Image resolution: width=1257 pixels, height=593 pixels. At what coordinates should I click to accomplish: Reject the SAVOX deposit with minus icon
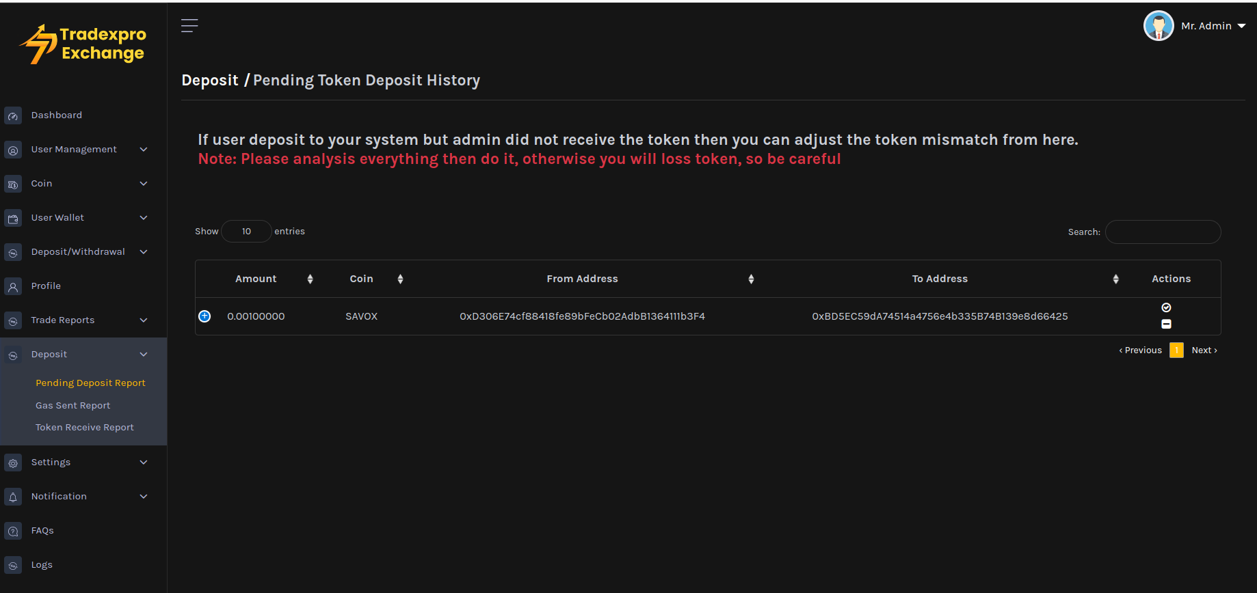(1166, 325)
